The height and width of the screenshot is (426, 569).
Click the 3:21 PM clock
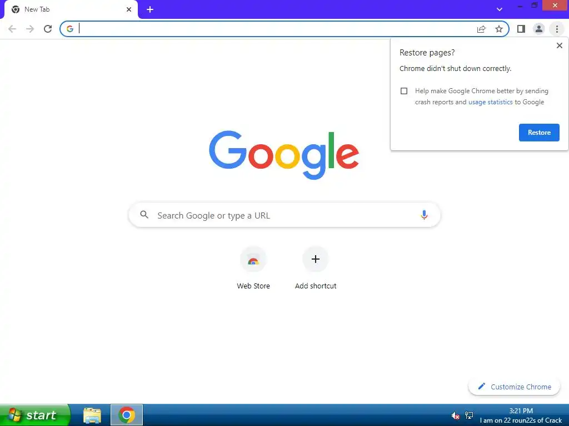[x=521, y=411]
